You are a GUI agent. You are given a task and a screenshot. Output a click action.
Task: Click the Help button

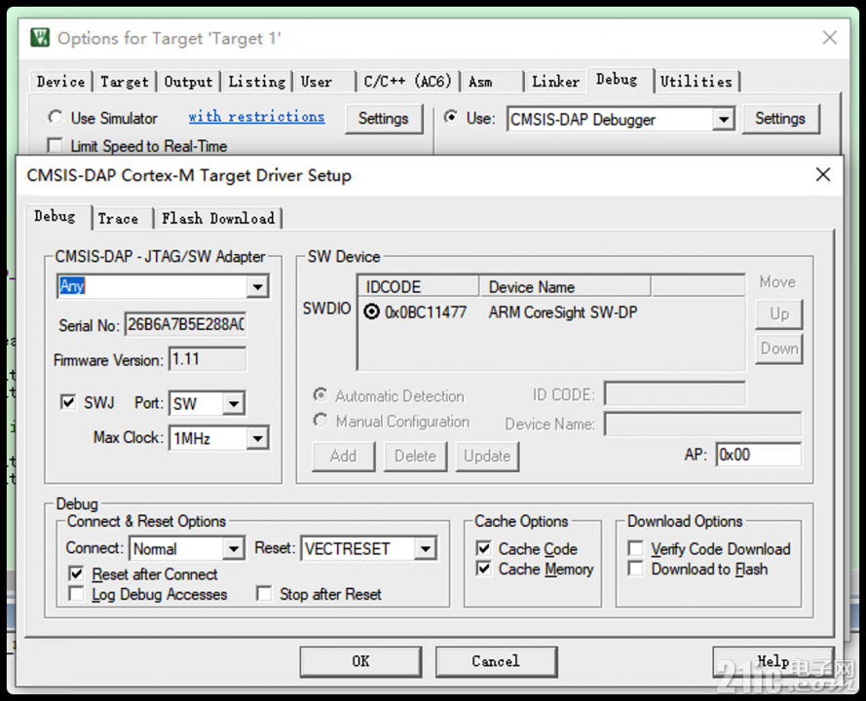772,661
